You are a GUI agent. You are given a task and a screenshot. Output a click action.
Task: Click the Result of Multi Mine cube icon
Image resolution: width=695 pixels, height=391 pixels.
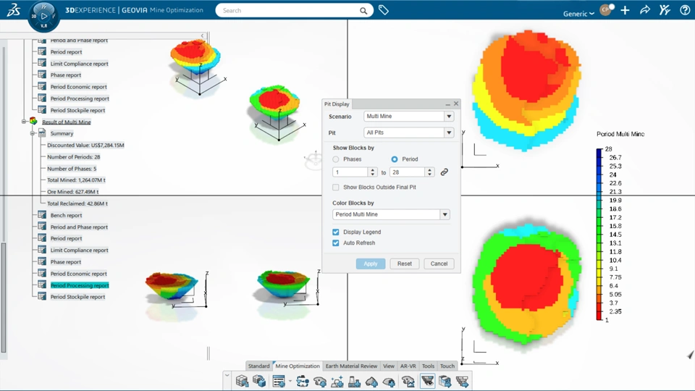pyautogui.click(x=33, y=121)
